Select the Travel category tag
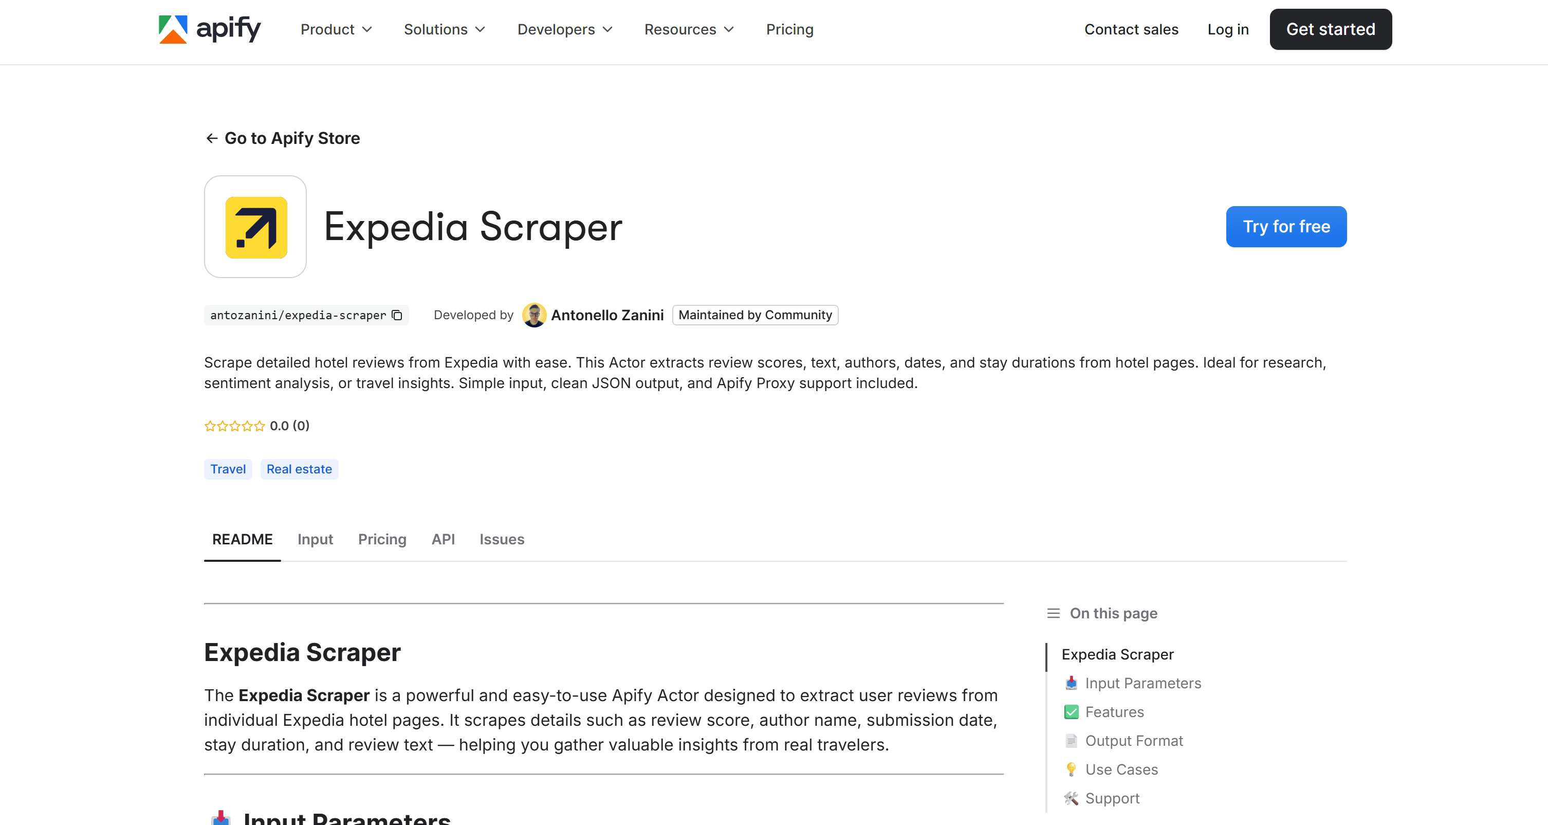The width and height of the screenshot is (1548, 825). click(227, 469)
